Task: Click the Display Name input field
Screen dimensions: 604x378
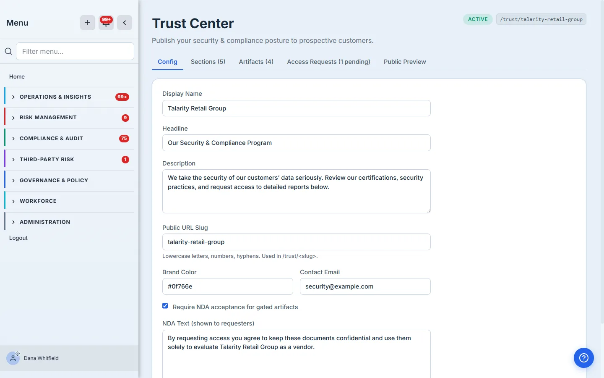Action: 297,108
